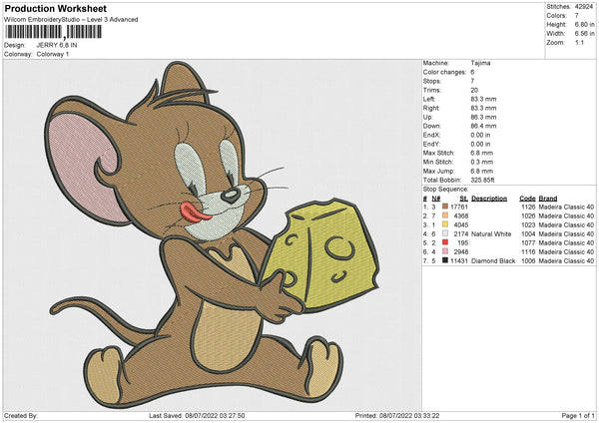Screen dimensions: 599x423
Task: Click the Min Stitch value '0.3 mm'
Action: click(x=482, y=162)
